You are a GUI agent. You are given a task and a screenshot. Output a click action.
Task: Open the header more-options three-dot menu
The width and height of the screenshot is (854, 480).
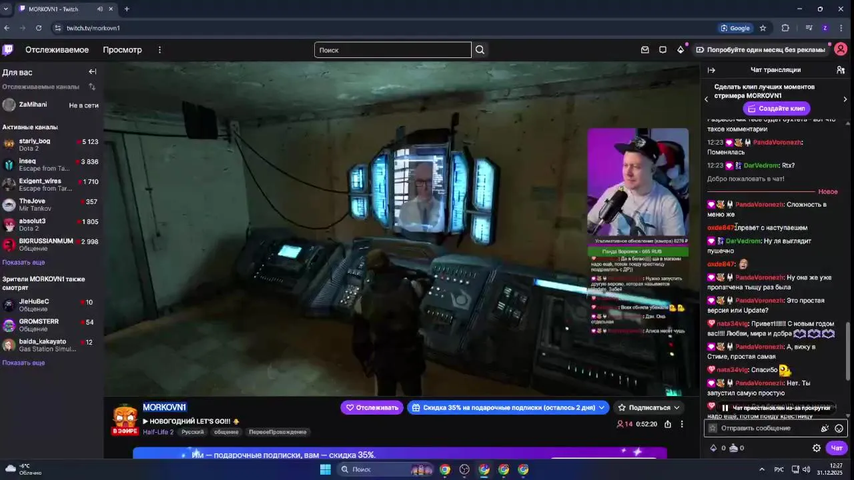159,50
